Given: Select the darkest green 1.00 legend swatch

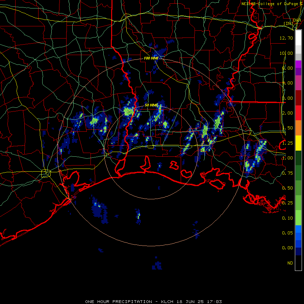Looking at the screenshot, I should click(x=298, y=158).
